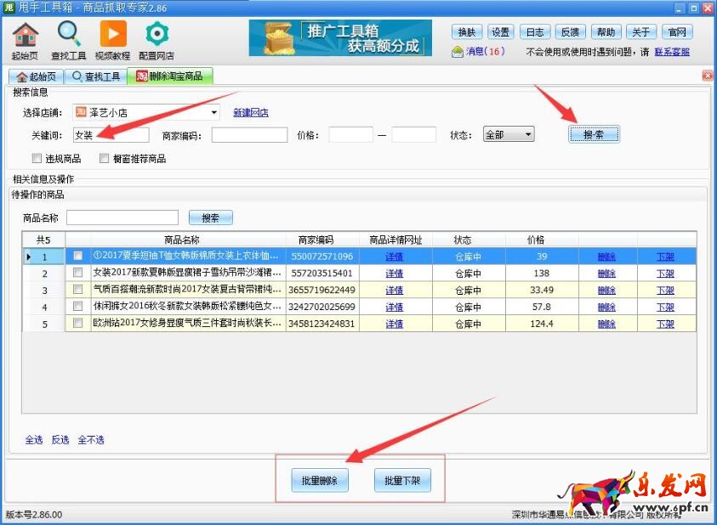
Task: Switch to the 删除淘宝商品 tab
Action: click(x=169, y=76)
